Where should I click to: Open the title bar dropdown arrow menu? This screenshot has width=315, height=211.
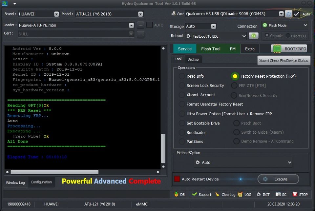coord(15,4)
